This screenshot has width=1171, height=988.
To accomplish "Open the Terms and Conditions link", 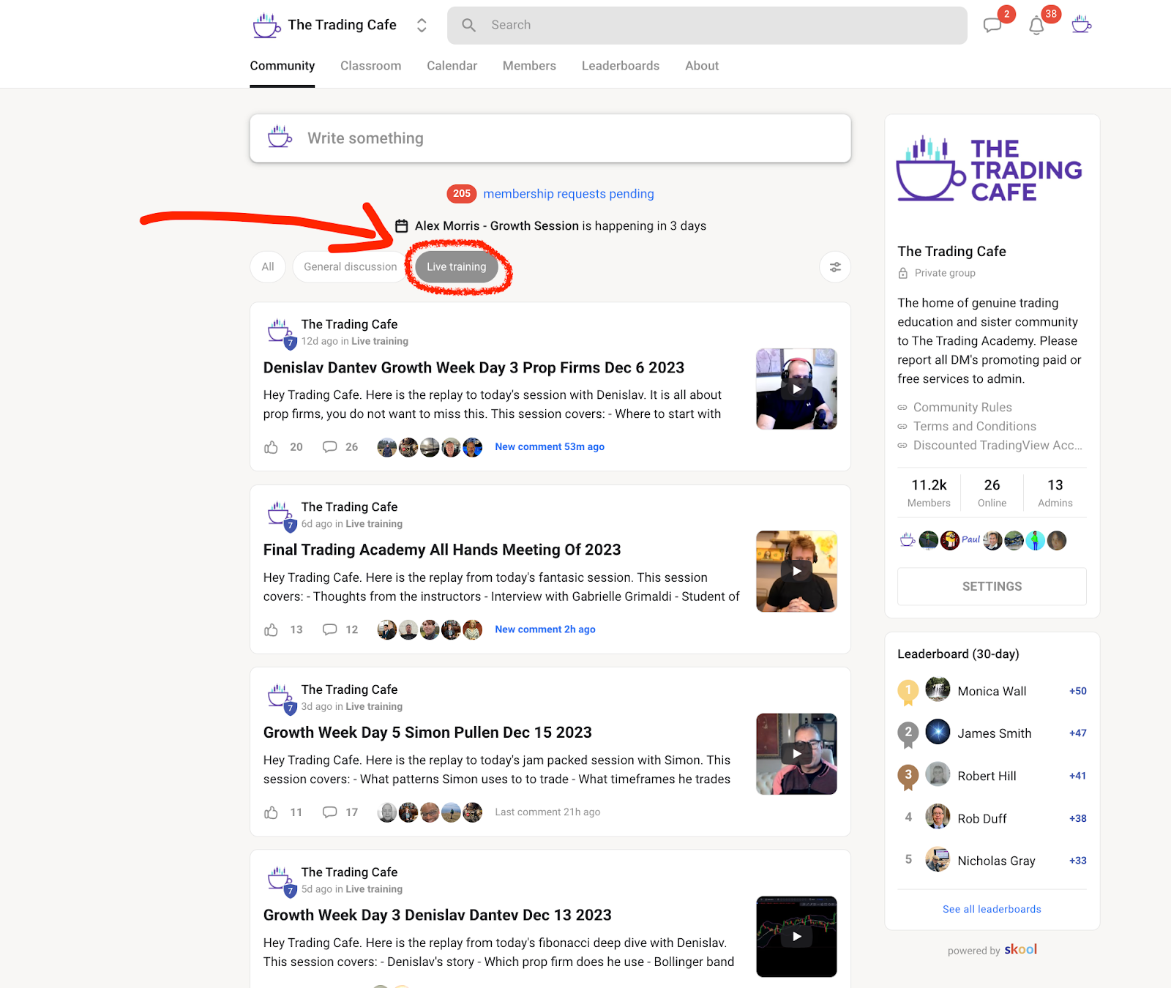I will [975, 427].
